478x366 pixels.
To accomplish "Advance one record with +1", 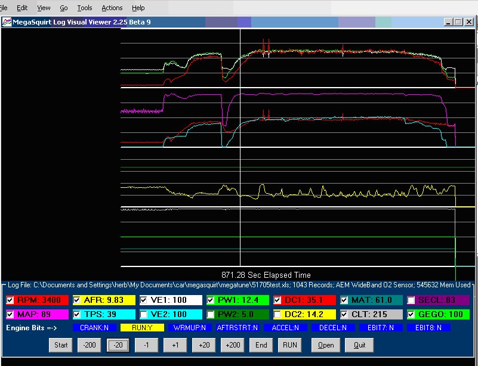I will click(175, 345).
